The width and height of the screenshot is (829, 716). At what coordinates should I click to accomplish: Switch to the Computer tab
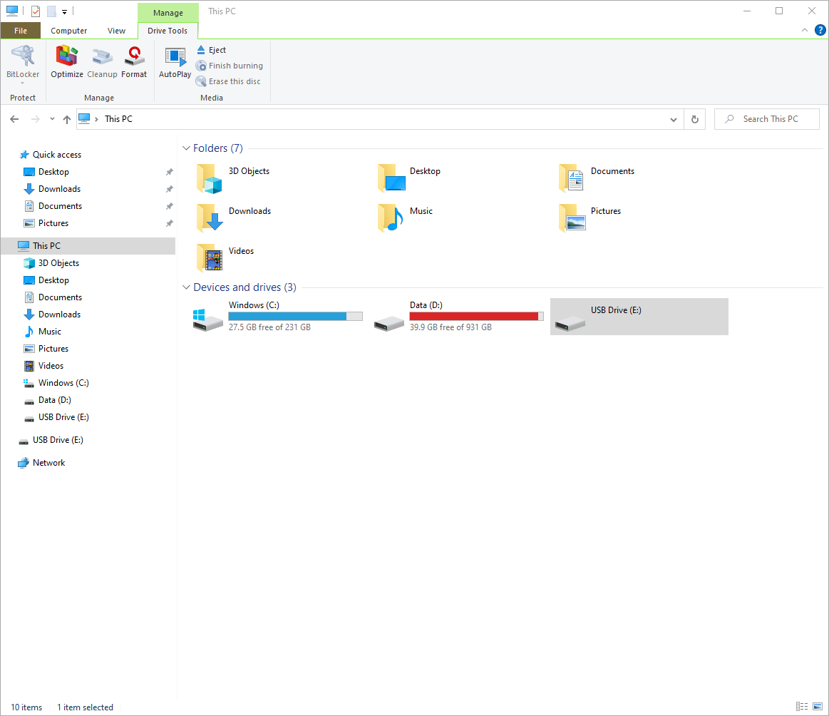[68, 30]
